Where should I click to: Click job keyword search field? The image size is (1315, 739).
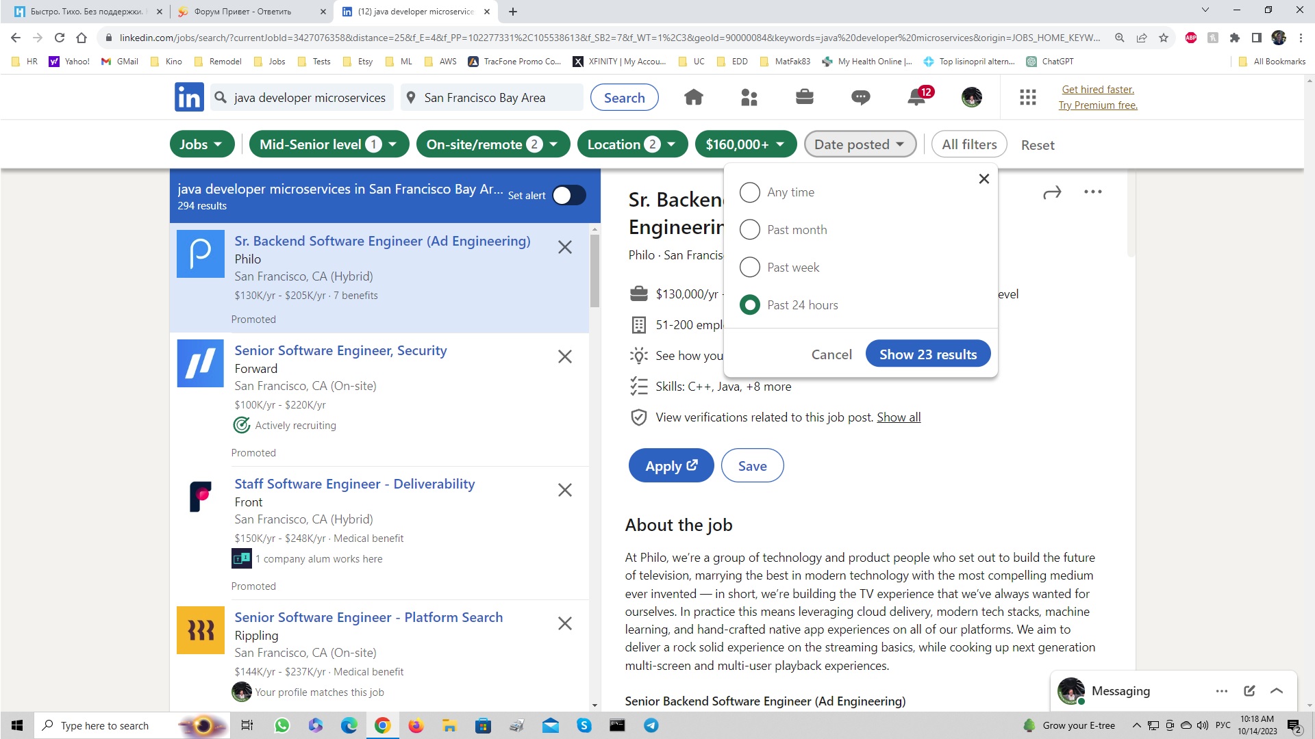pyautogui.click(x=302, y=98)
